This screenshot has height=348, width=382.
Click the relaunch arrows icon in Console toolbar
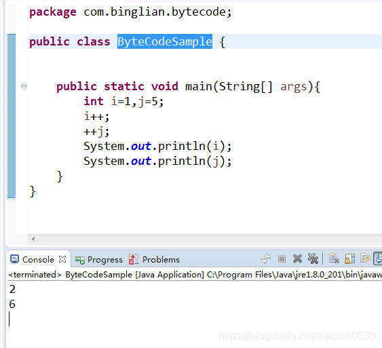pyautogui.click(x=266, y=259)
